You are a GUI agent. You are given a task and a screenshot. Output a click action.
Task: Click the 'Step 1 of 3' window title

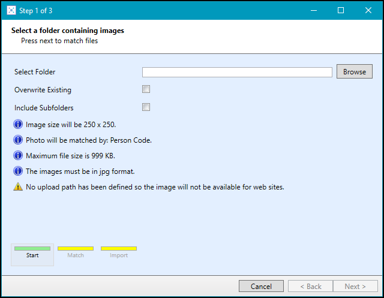35,11
